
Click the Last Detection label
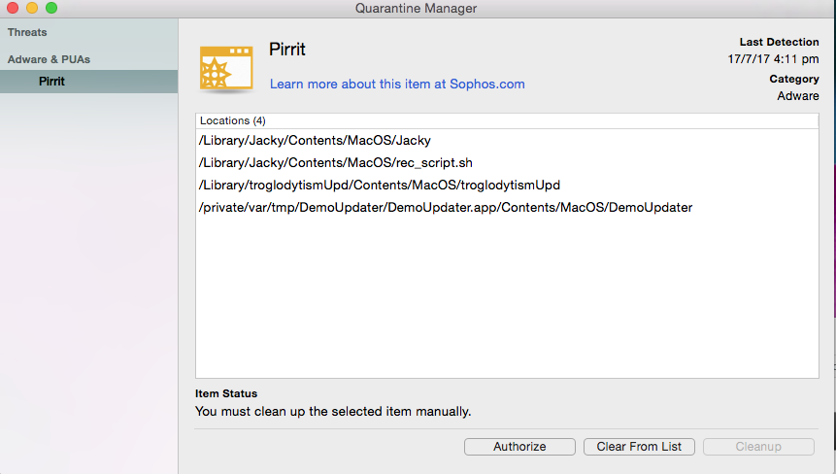coord(779,42)
